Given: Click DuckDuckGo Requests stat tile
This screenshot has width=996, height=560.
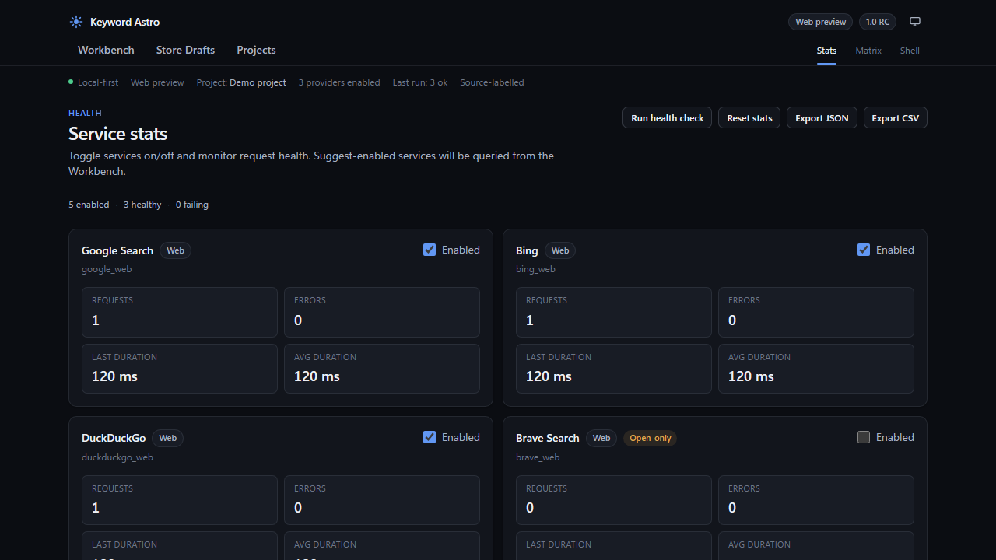Looking at the screenshot, I should [x=180, y=500].
